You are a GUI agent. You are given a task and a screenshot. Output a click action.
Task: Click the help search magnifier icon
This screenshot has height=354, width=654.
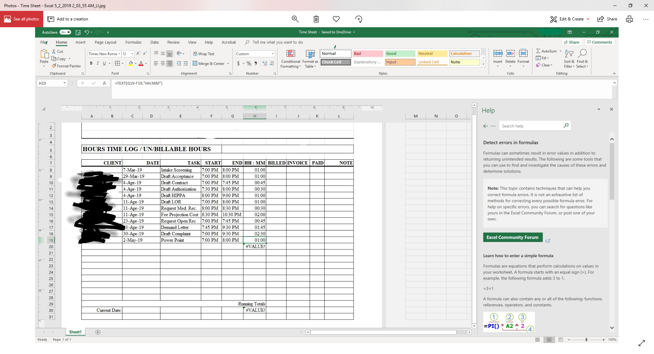566,126
